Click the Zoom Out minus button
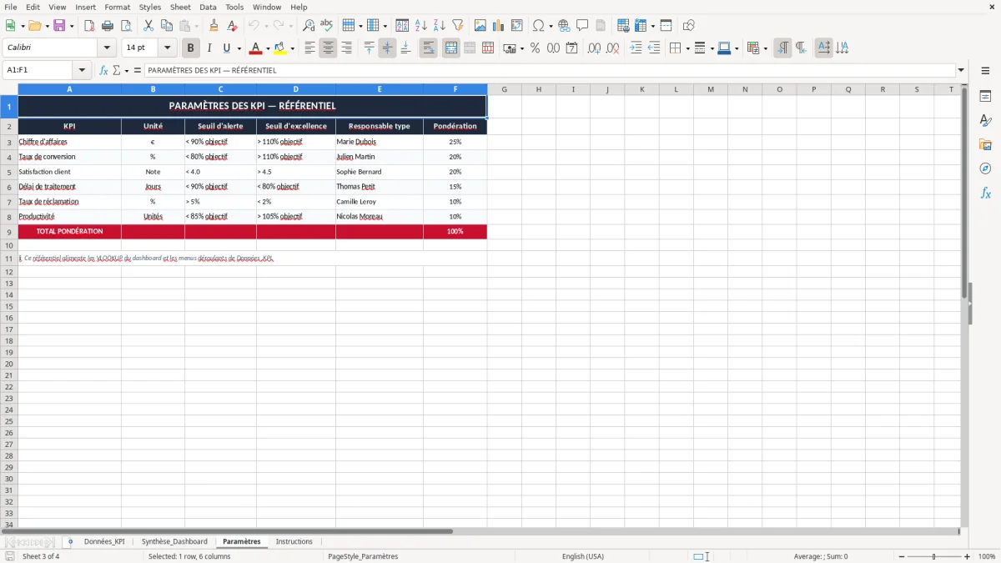 pos(902,556)
